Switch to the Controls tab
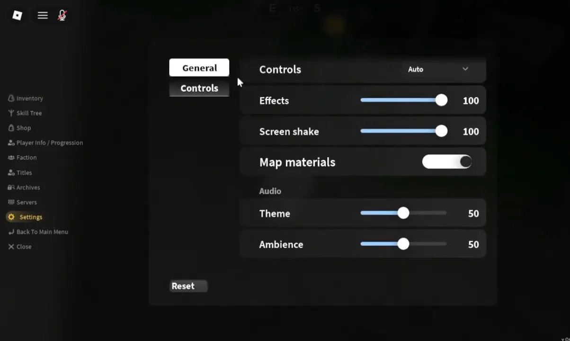Image resolution: width=570 pixels, height=341 pixels. (199, 88)
